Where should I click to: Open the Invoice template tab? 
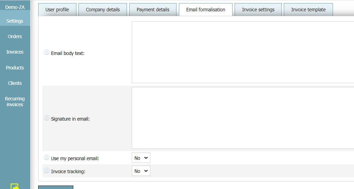tap(308, 10)
